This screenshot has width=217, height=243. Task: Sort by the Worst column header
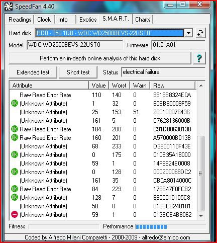119,86
